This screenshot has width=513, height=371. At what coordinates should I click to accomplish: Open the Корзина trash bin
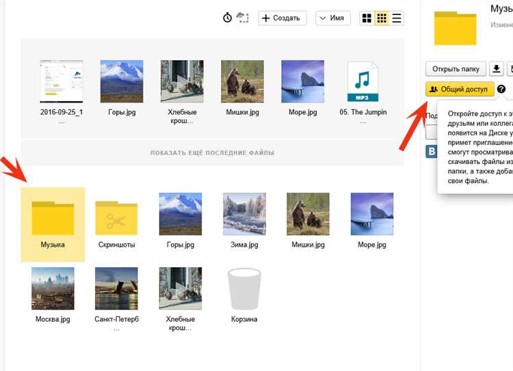(244, 290)
